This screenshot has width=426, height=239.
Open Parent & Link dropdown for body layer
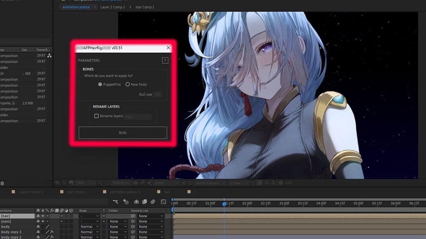click(151, 227)
